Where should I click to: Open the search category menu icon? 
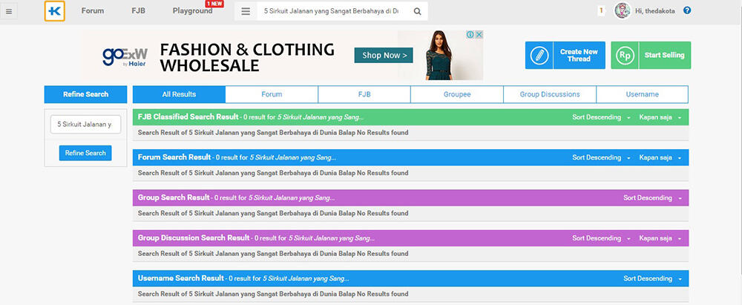pyautogui.click(x=246, y=11)
